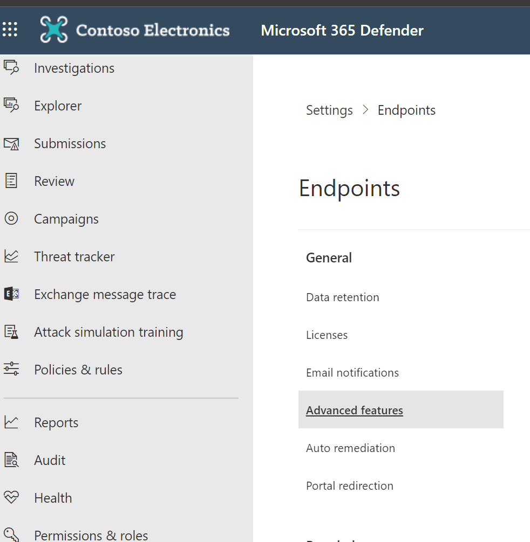Click the Settings breadcrumb link
The height and width of the screenshot is (542, 530).
click(x=329, y=110)
